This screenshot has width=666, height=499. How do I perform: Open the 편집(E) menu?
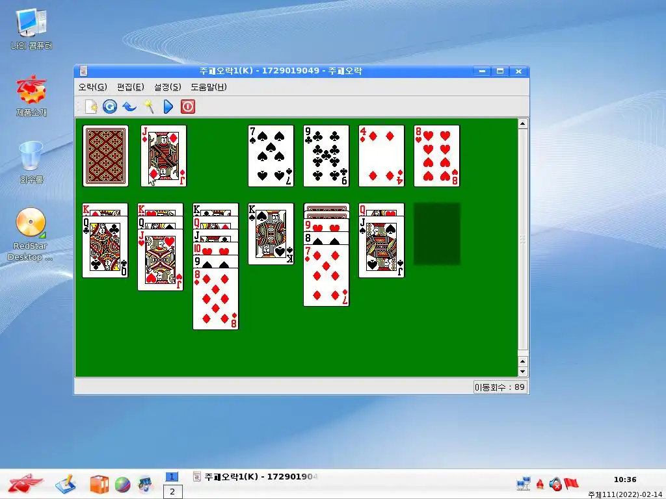click(130, 87)
